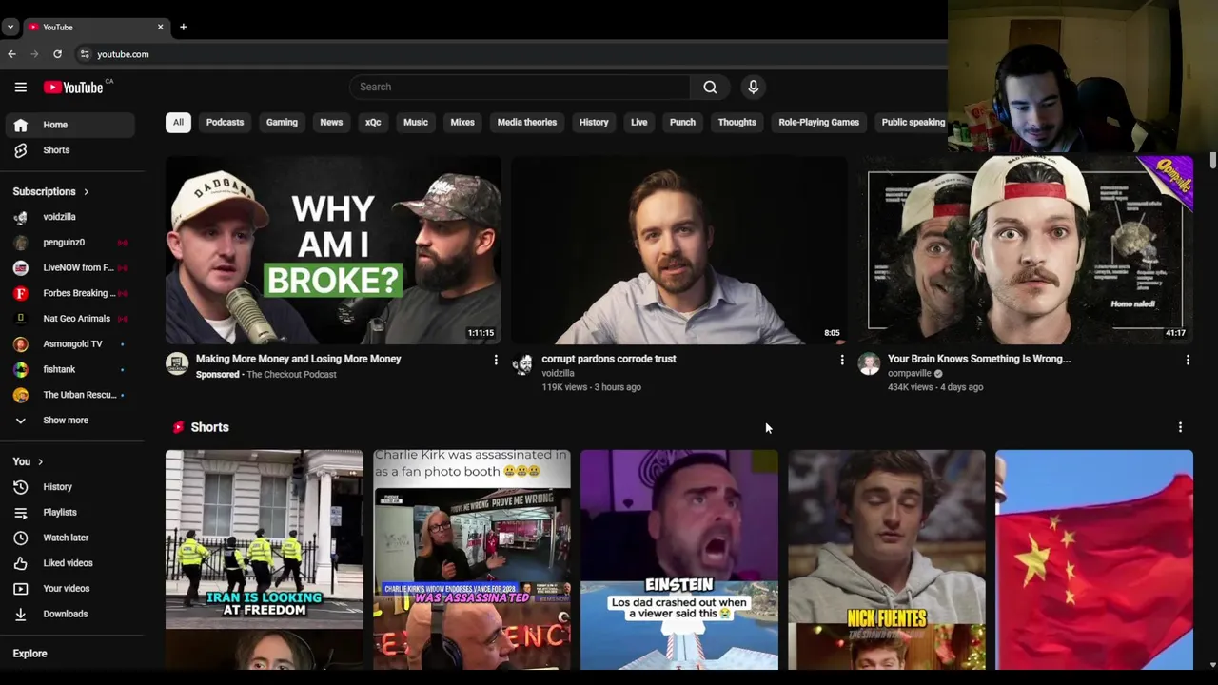The width and height of the screenshot is (1218, 685).
Task: Reload the page with refresh icon
Action: coord(57,54)
